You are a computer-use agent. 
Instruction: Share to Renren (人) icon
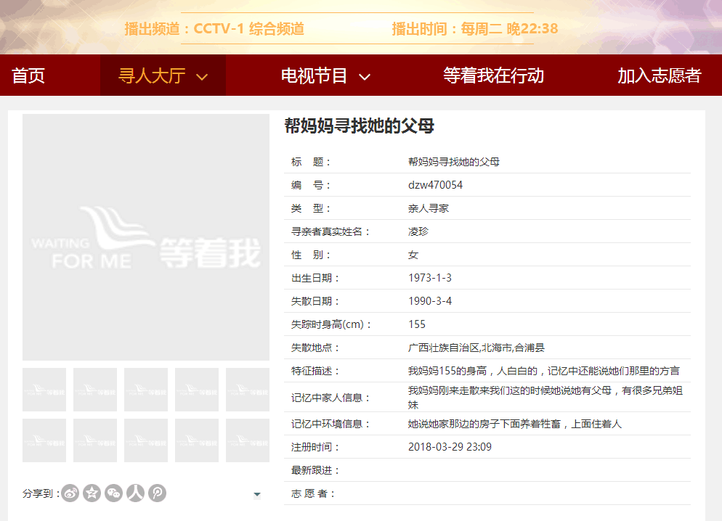[136, 493]
